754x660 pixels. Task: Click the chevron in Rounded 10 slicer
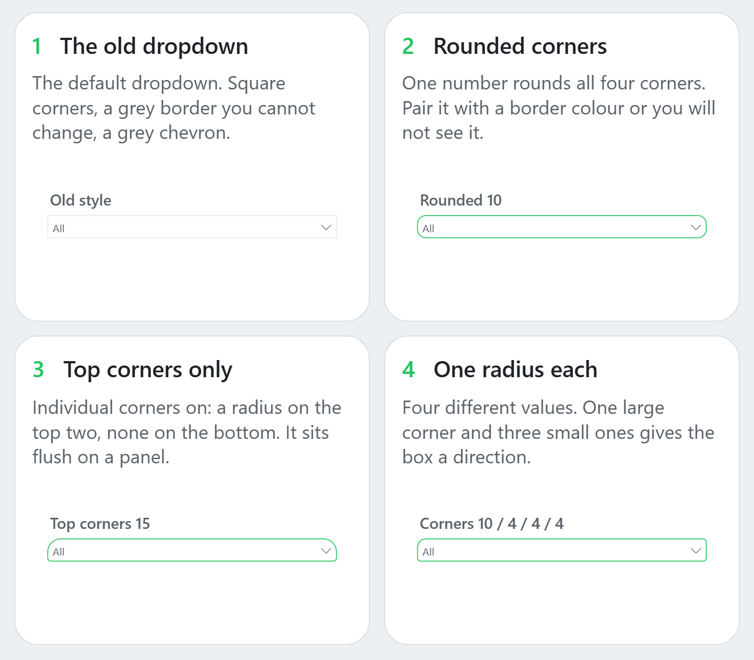pos(696,227)
